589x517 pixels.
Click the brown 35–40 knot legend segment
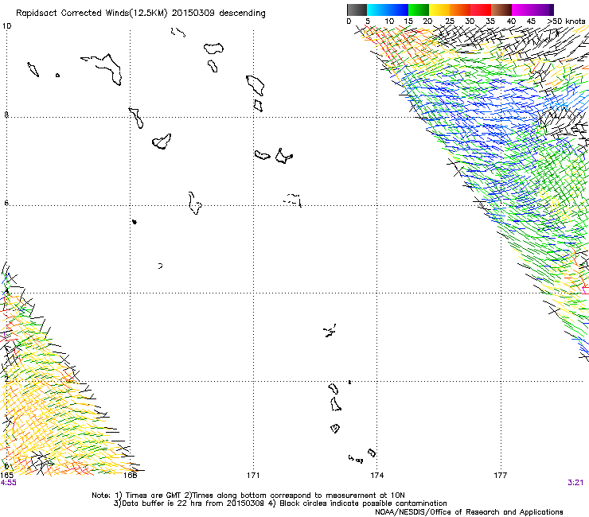point(501,10)
